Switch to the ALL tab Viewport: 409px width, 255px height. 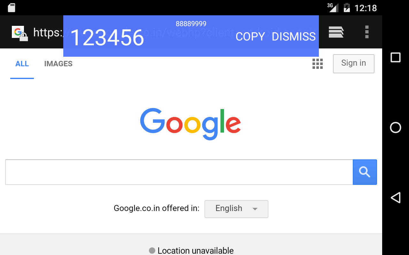click(22, 64)
